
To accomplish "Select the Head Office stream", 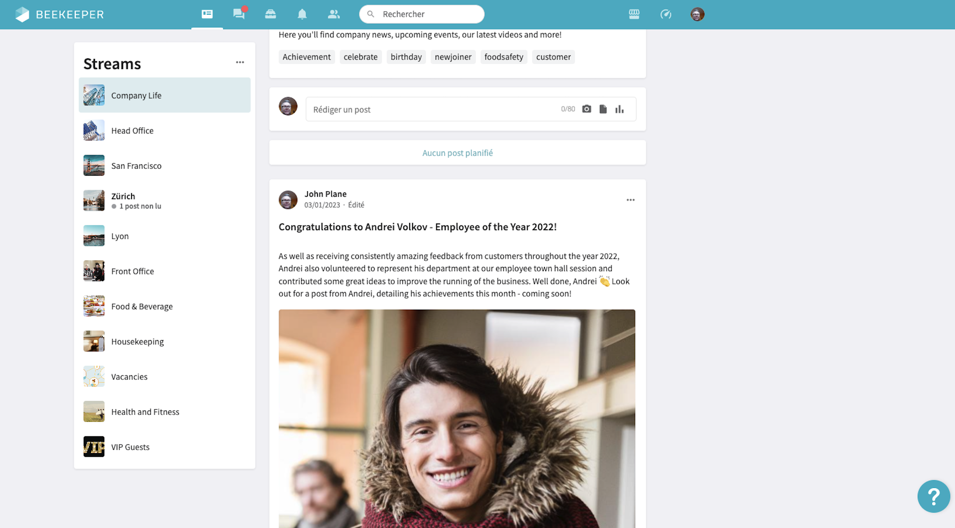I will tap(165, 130).
